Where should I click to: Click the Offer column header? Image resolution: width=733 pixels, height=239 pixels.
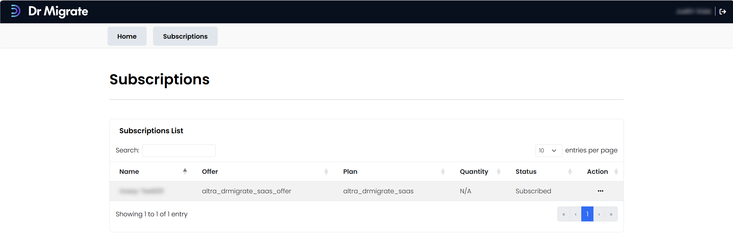210,172
